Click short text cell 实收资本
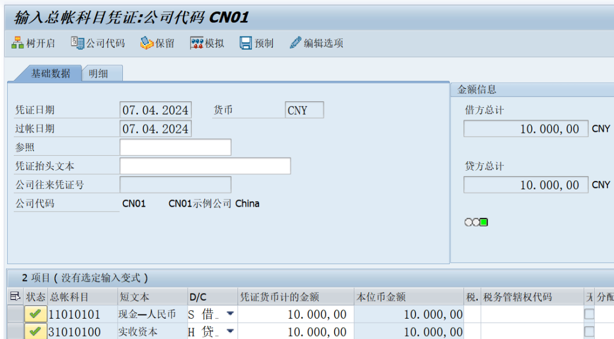Viewport: 614px width, 339px height. 153,332
